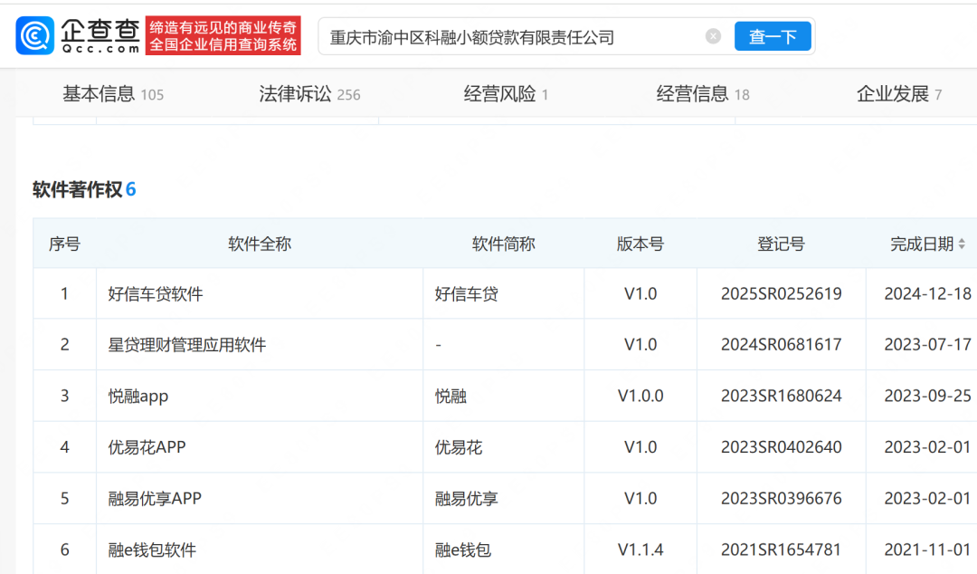977x574 pixels.
Task: Click registration number 2023SR0402640
Action: (782, 447)
